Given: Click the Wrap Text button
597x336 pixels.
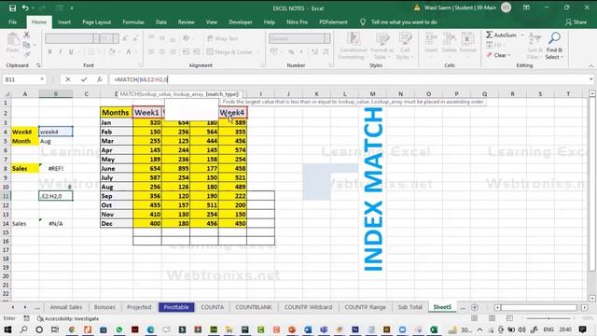Looking at the screenshot, I should pyautogui.click(x=223, y=38).
